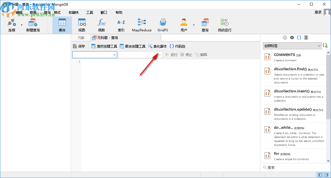Open the Tools (工具) menu
331x178 pixels.
pyautogui.click(x=90, y=12)
